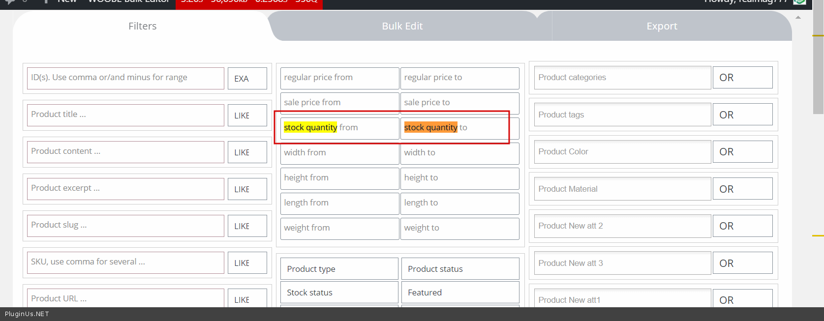The height and width of the screenshot is (321, 824).
Task: Click the PluginUs.NET link in footer
Action: 27,314
